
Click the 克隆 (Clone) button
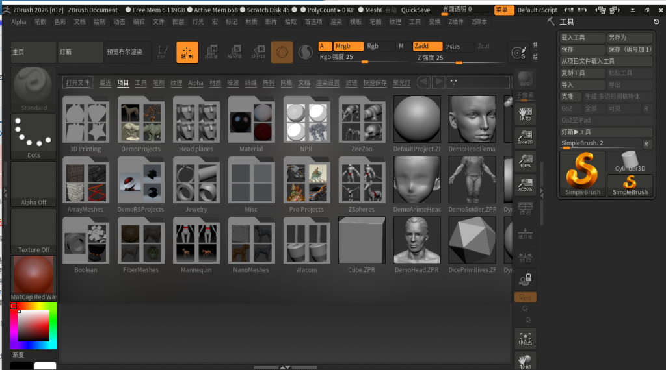[x=570, y=97]
